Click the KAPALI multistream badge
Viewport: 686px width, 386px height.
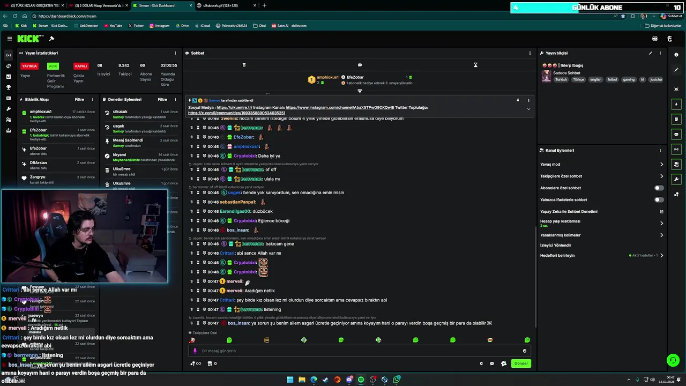(x=81, y=66)
